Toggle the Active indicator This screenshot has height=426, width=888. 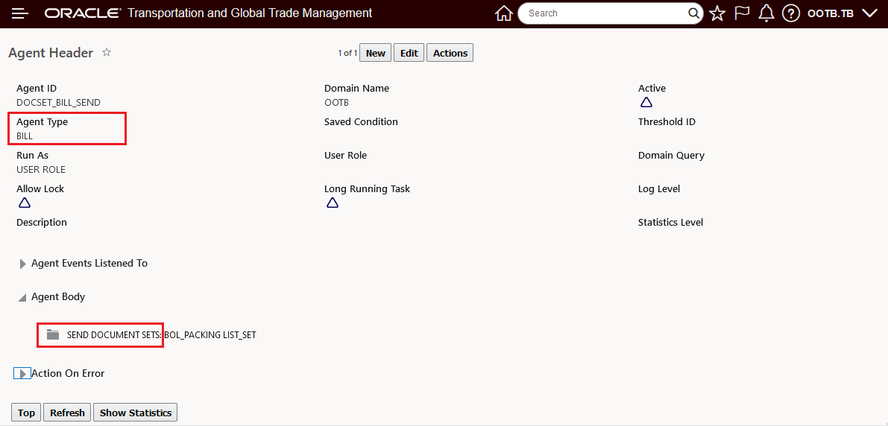coord(646,102)
